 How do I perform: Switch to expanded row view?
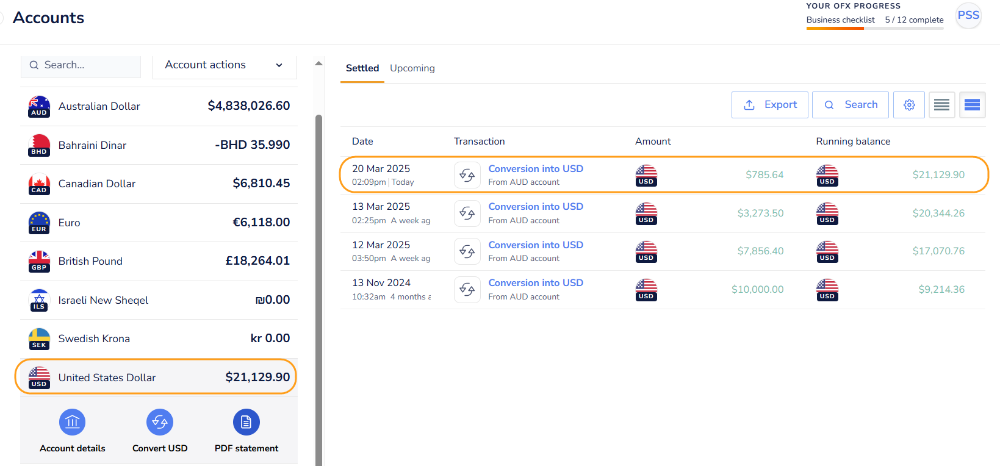pyautogui.click(x=973, y=105)
